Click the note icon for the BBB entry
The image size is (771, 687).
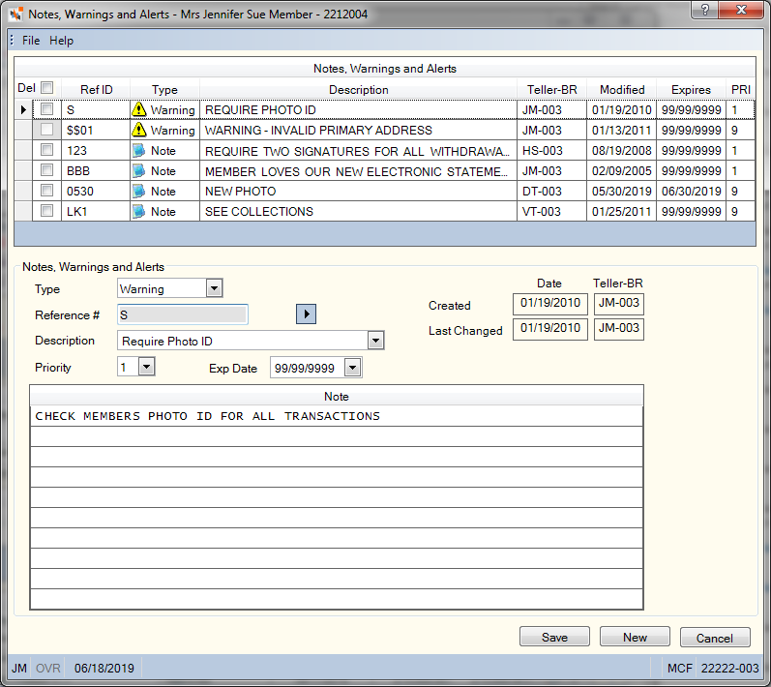pyautogui.click(x=139, y=170)
